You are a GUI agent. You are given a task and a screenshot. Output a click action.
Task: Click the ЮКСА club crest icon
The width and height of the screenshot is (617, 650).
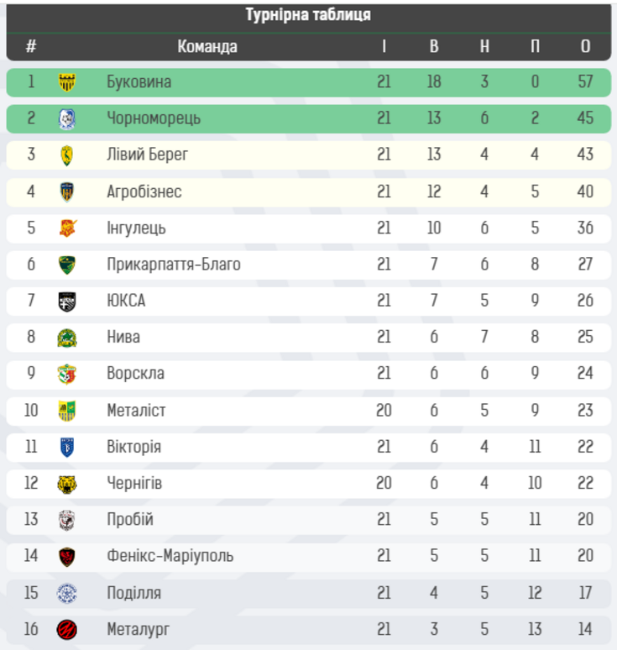(67, 301)
